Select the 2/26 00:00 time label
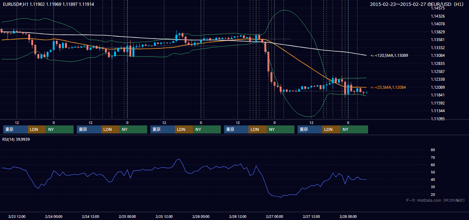The image size is (469, 220). click(201, 216)
